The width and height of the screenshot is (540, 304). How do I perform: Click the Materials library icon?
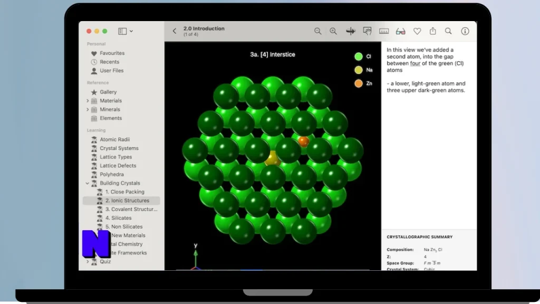coord(94,101)
